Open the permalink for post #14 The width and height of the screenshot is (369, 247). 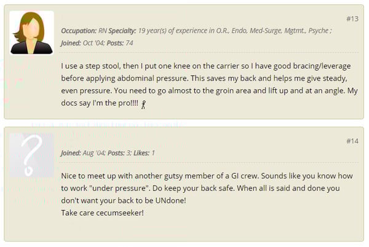(x=352, y=141)
